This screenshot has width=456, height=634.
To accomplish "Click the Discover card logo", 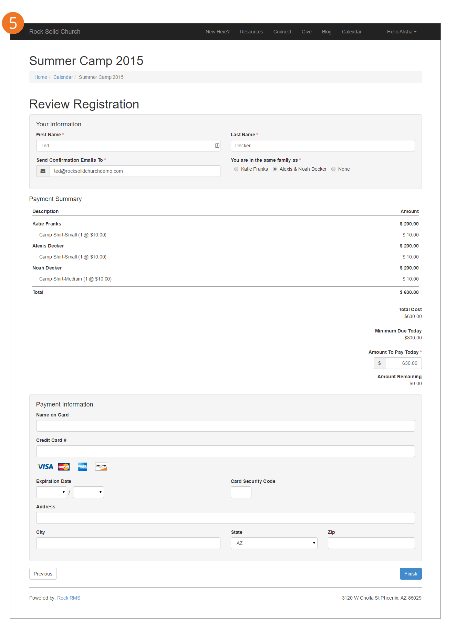I will (x=101, y=467).
